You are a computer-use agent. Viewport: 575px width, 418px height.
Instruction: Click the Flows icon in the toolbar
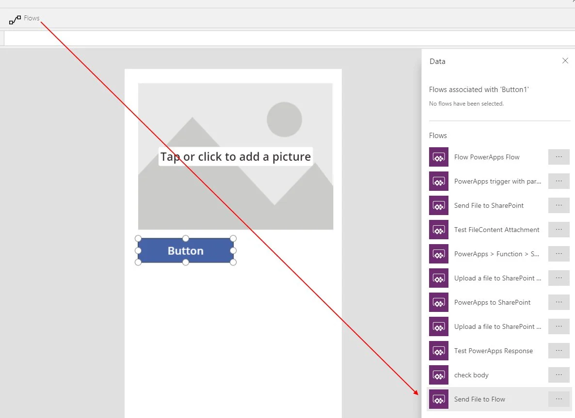[x=15, y=19]
